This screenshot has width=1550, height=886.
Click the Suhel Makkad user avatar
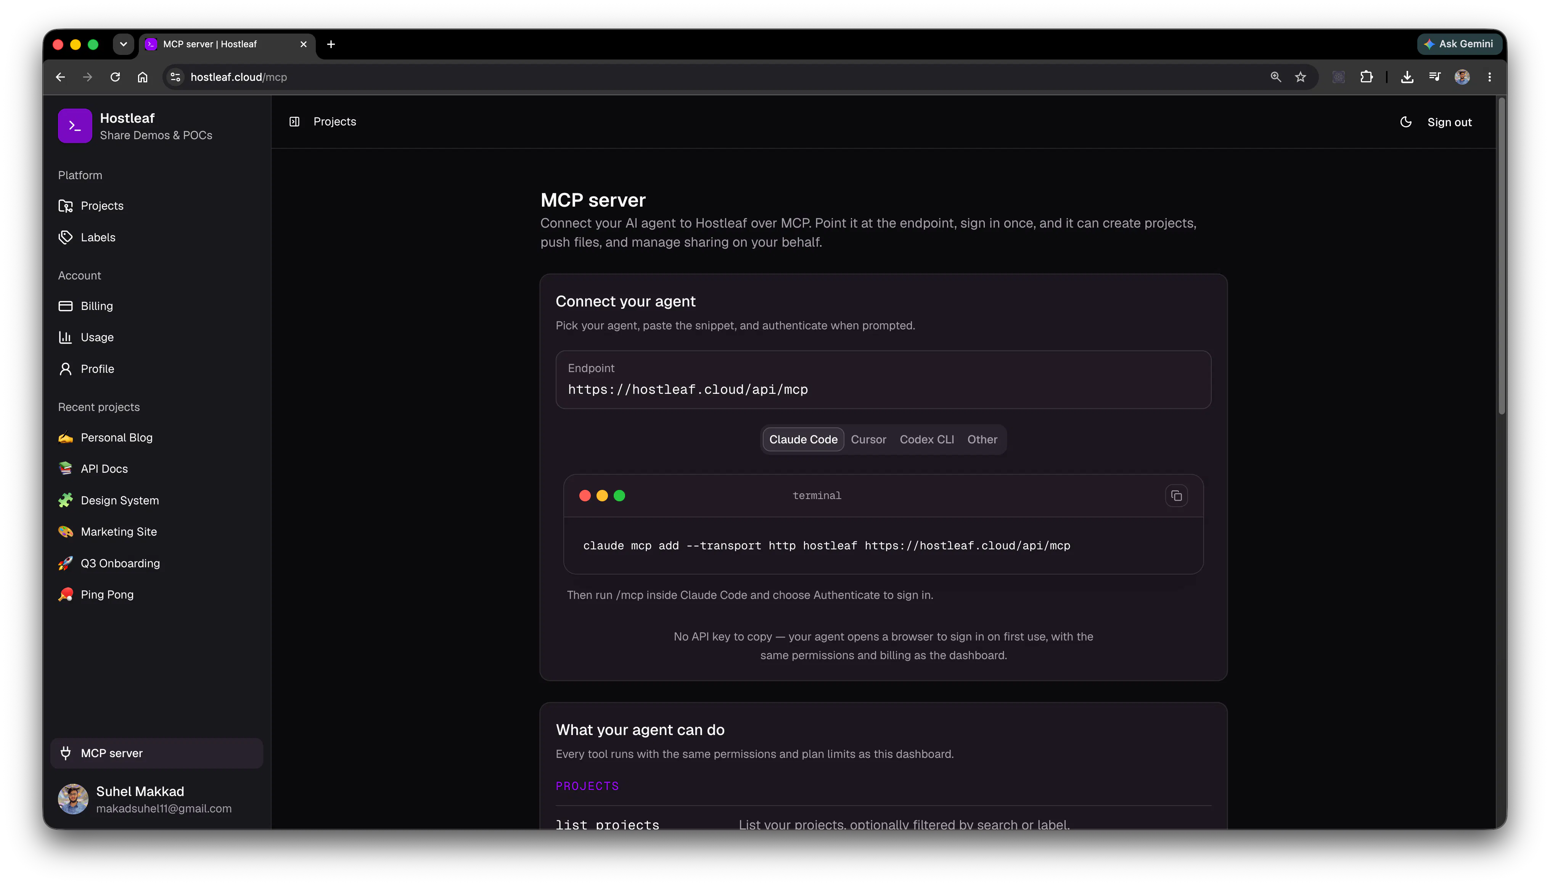pos(73,799)
